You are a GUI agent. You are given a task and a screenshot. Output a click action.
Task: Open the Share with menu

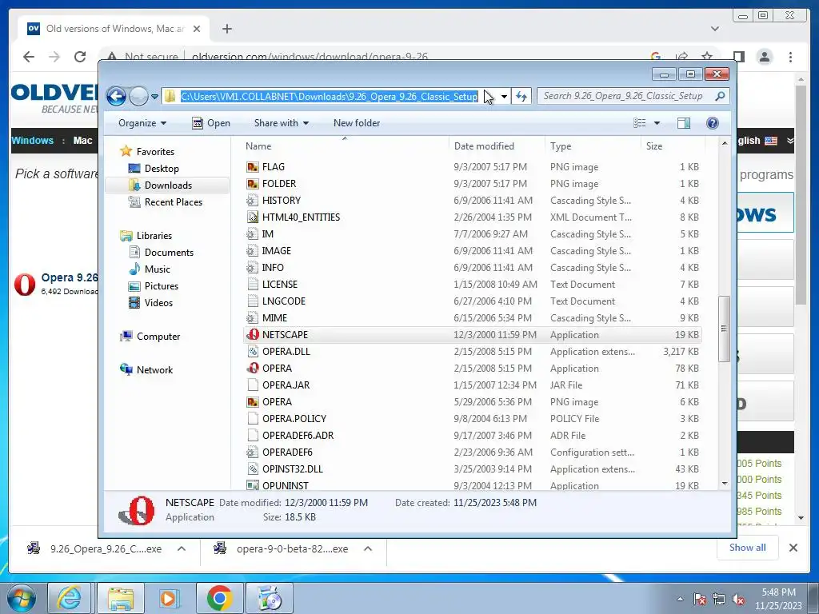(281, 123)
